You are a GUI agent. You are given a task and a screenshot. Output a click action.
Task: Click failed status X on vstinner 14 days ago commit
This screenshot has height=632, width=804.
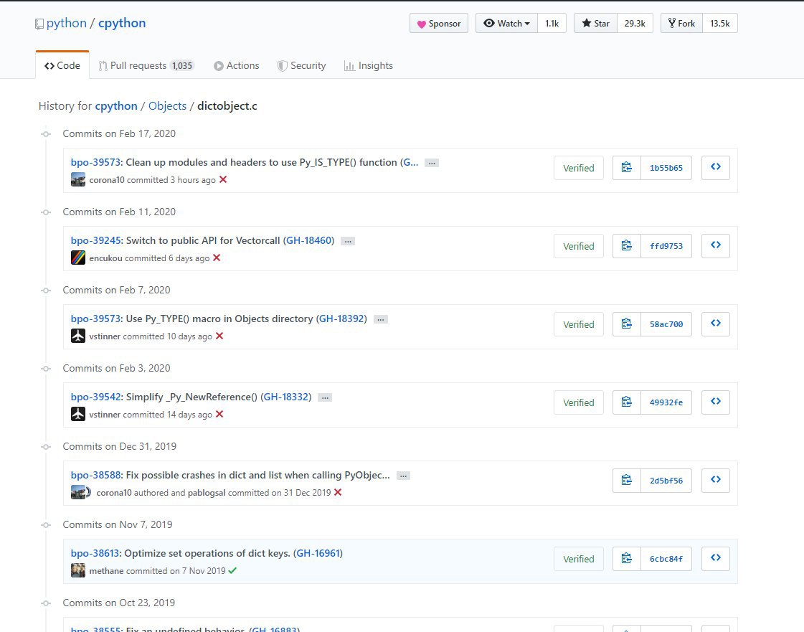(219, 414)
